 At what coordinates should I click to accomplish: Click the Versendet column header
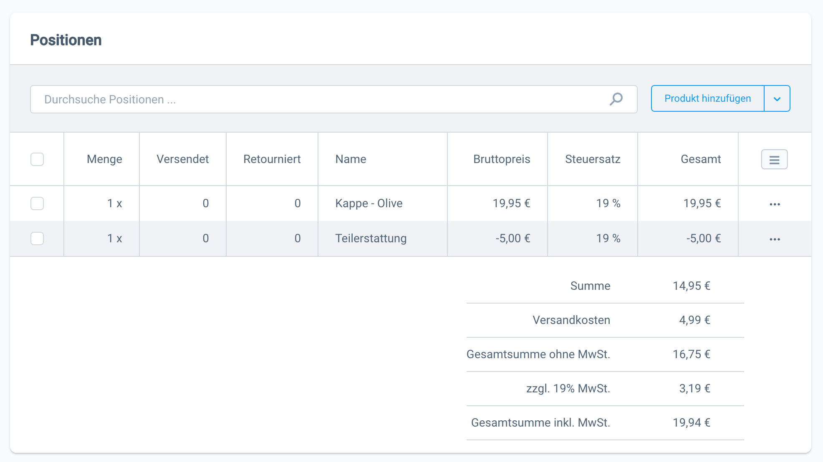(182, 159)
